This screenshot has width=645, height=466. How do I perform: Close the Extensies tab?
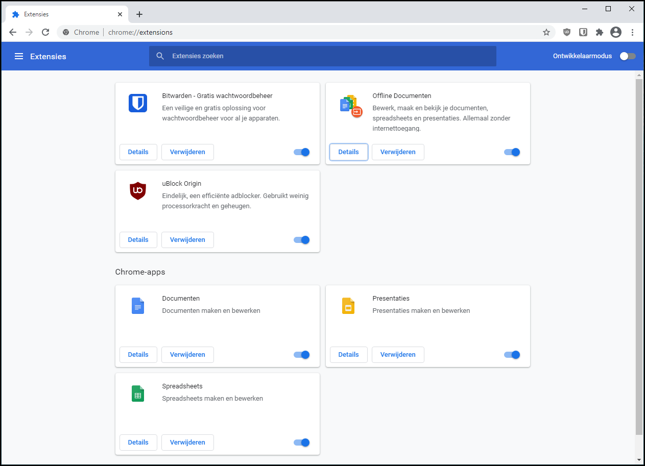[x=119, y=14]
